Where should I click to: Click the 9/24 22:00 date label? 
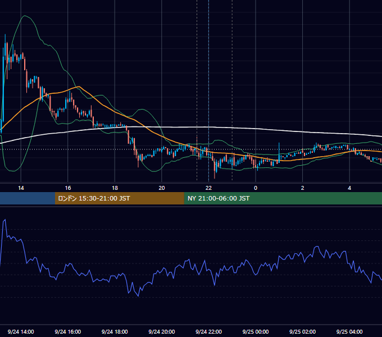pyautogui.click(x=208, y=331)
